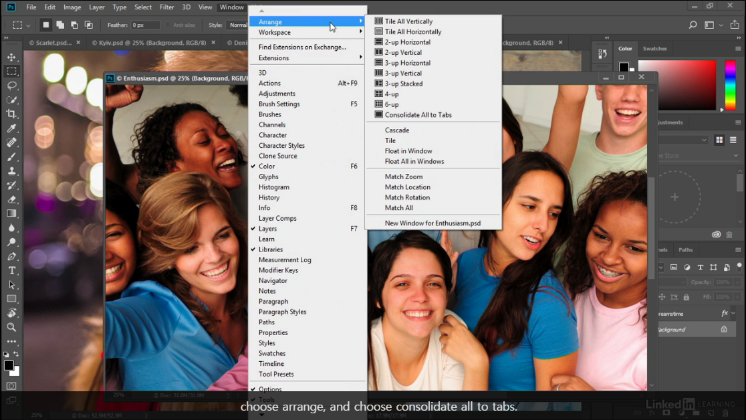Select the Eraser tool

tap(12, 199)
